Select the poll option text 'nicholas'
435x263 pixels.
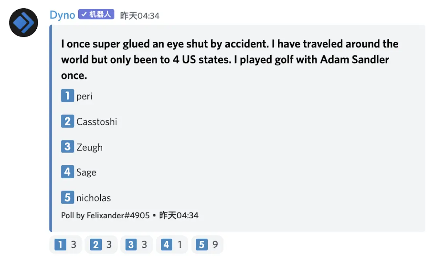[93, 198]
